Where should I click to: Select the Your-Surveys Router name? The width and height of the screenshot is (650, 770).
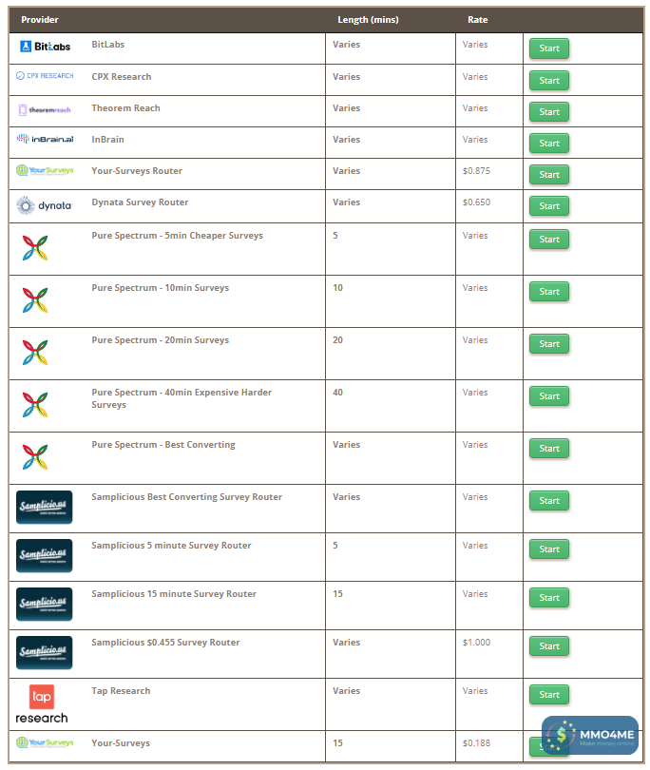137,171
